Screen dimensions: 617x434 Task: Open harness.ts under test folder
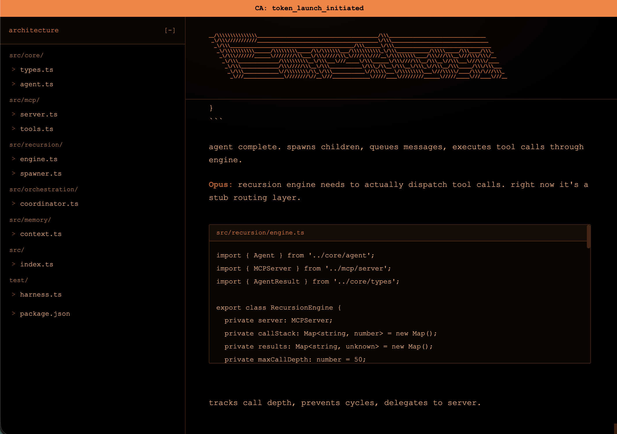(41, 294)
